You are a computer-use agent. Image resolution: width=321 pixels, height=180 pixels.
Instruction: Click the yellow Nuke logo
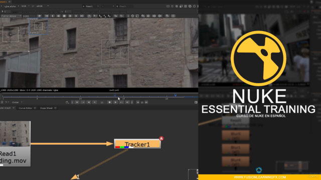point(258,58)
